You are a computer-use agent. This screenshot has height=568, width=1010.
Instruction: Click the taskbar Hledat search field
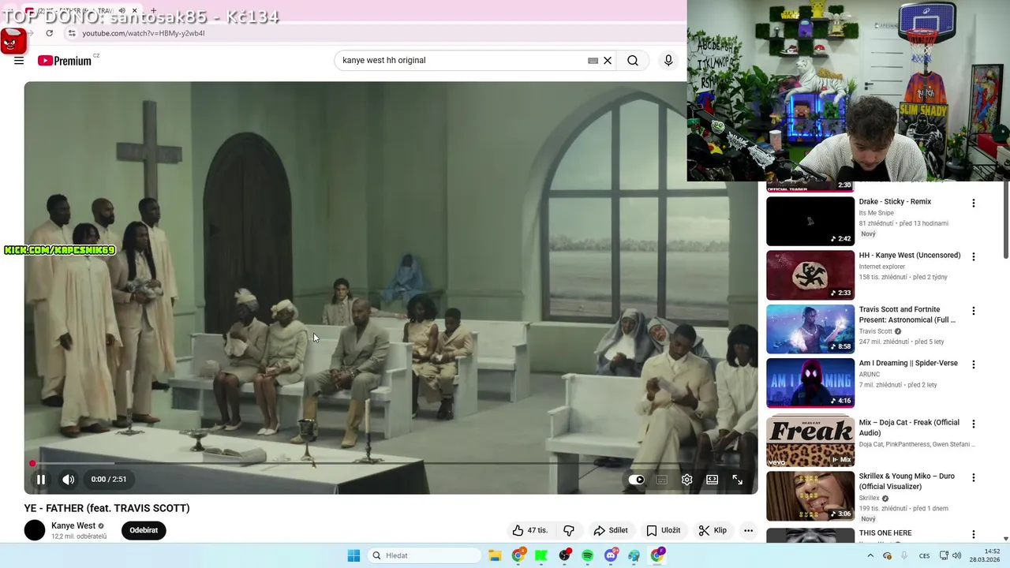click(425, 555)
